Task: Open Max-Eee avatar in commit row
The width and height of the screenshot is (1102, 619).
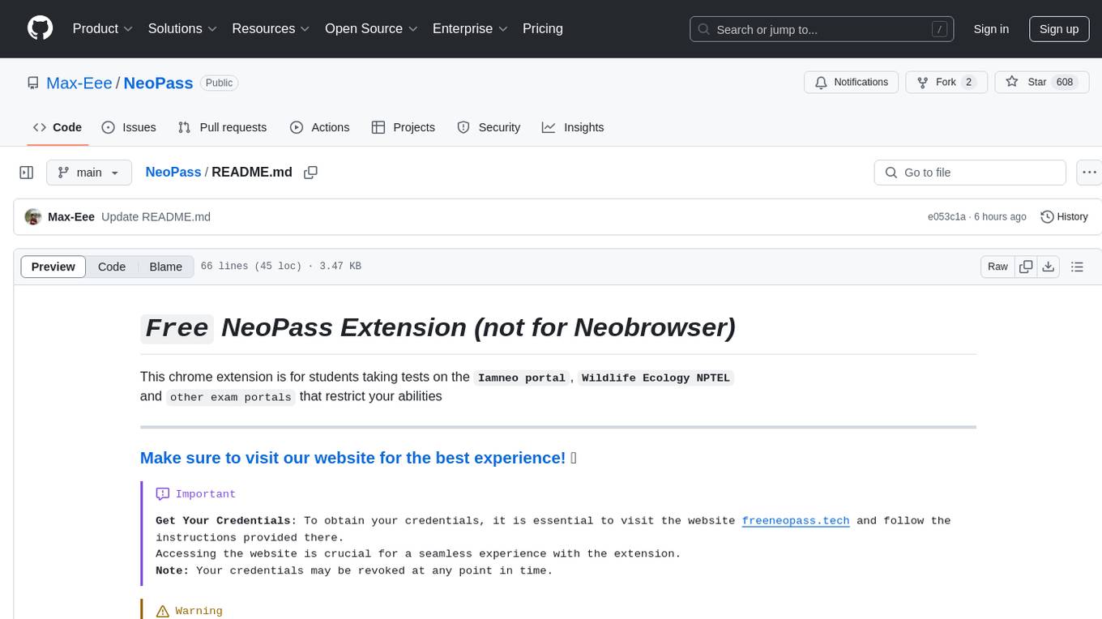Action: click(33, 217)
